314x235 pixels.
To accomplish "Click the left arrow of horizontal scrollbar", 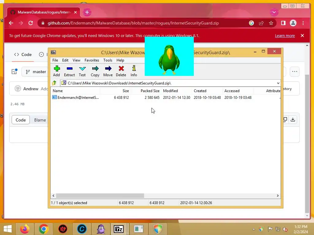I will (53, 196).
